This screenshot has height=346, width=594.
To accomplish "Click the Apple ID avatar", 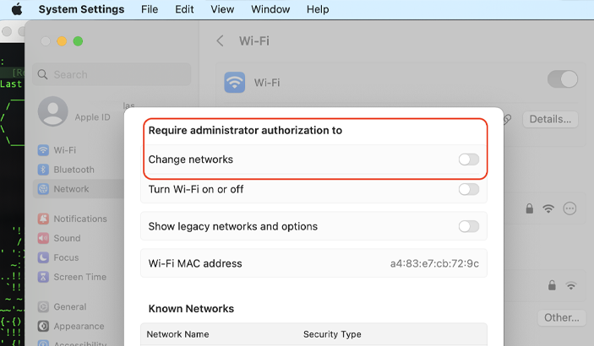I will (53, 111).
